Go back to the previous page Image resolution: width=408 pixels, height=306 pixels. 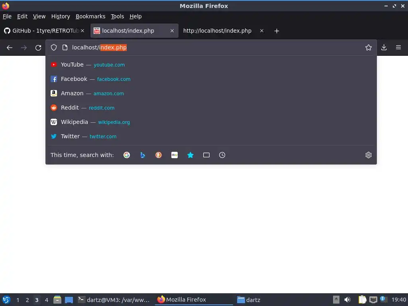tap(10, 48)
